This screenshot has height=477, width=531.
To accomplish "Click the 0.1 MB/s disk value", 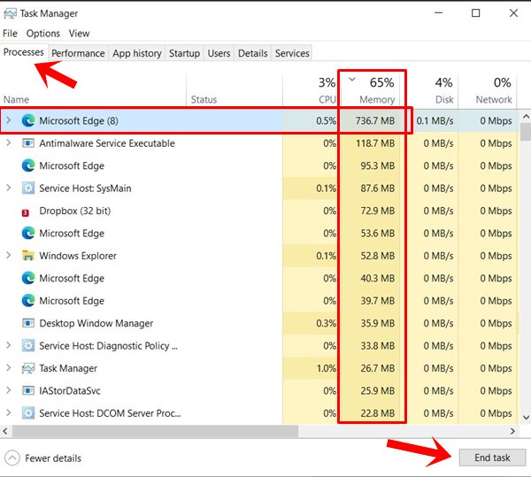I will (x=435, y=121).
